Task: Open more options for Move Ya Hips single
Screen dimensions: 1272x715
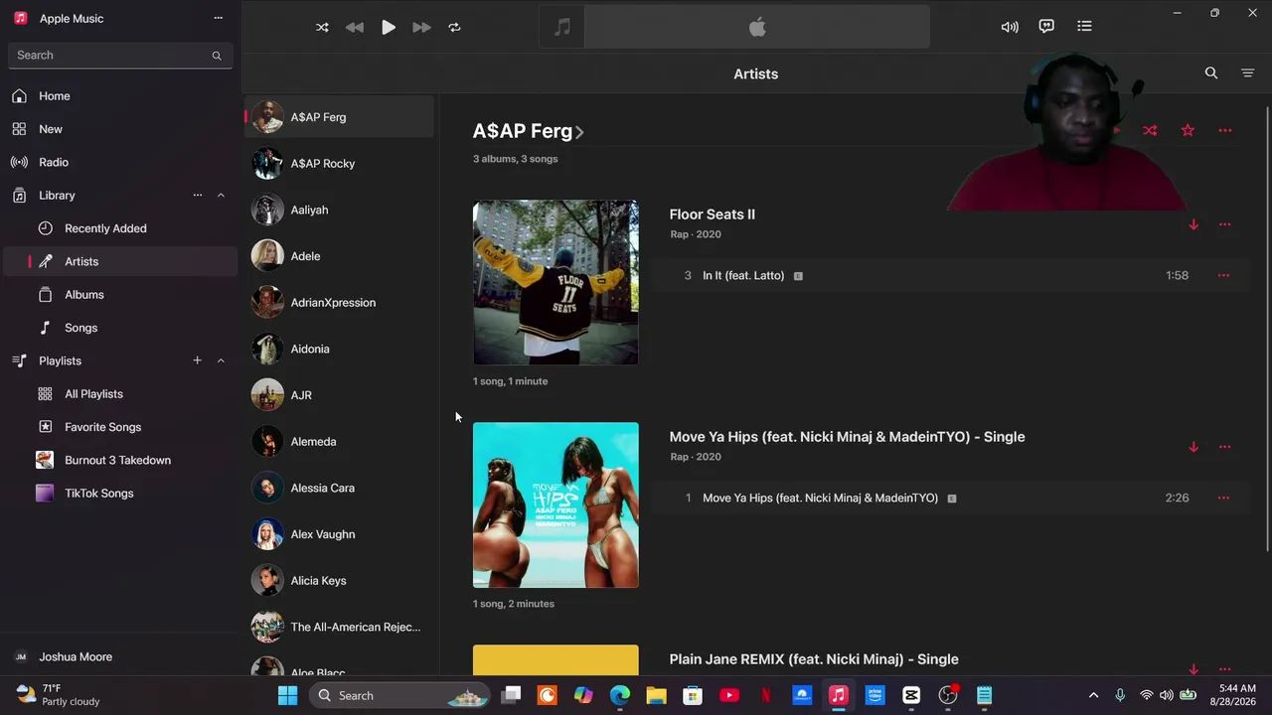Action: [1224, 447]
